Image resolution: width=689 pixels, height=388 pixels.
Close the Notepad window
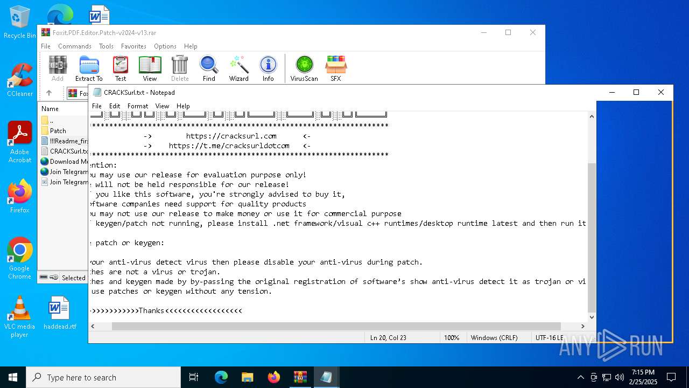point(661,92)
